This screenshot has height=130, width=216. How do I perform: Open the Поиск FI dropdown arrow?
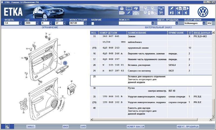click(x=153, y=23)
